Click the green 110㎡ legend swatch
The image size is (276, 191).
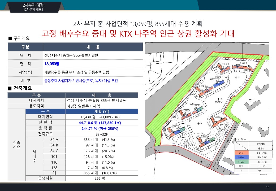[x=241, y=162]
